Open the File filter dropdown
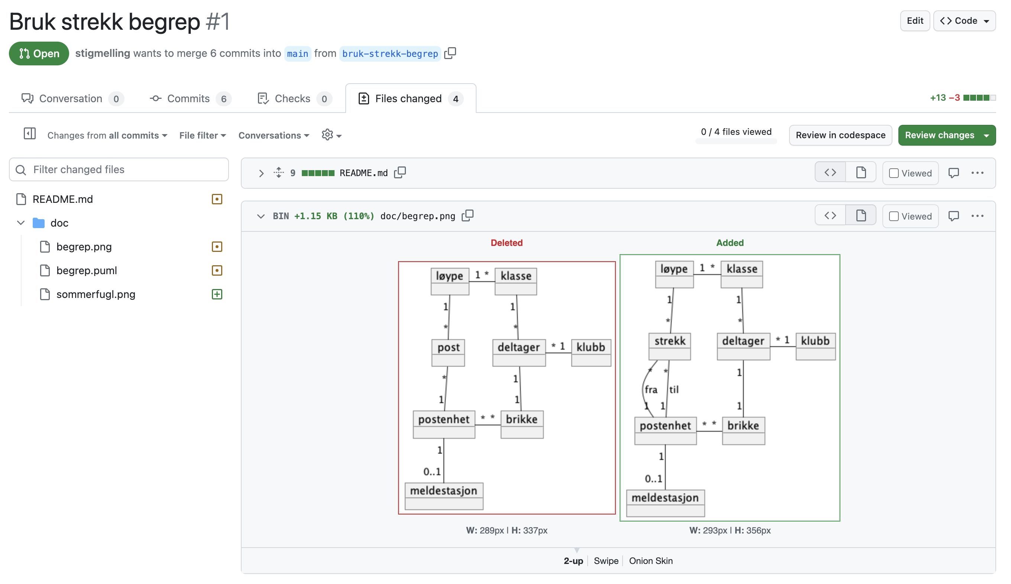 tap(203, 136)
